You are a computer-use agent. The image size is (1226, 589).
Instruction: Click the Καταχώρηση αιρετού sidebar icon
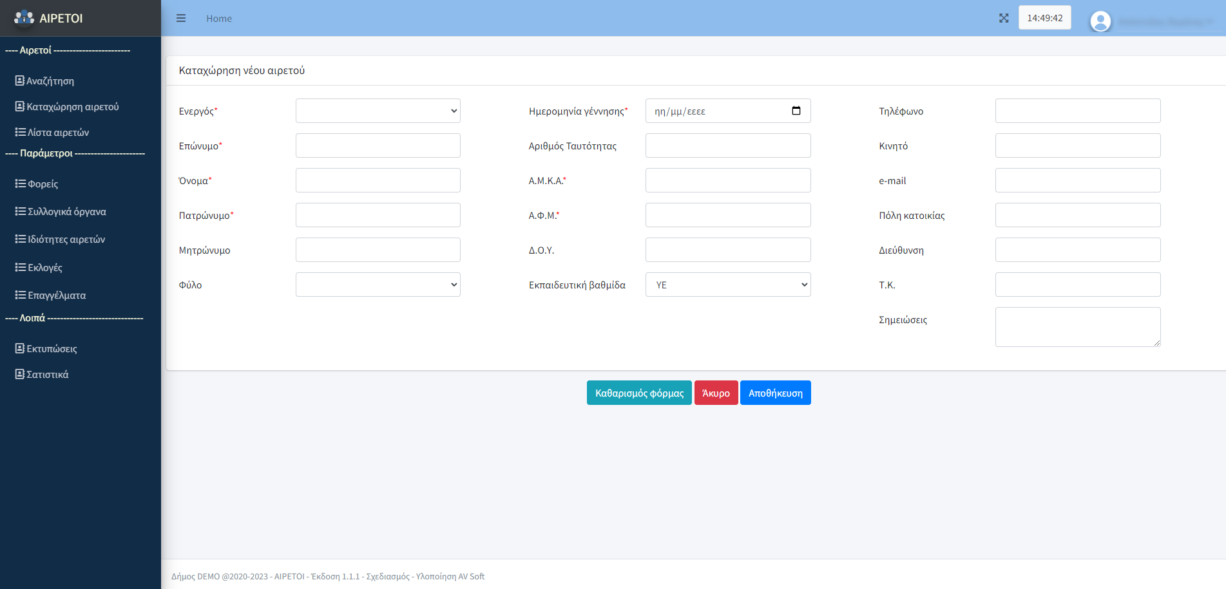pos(20,106)
